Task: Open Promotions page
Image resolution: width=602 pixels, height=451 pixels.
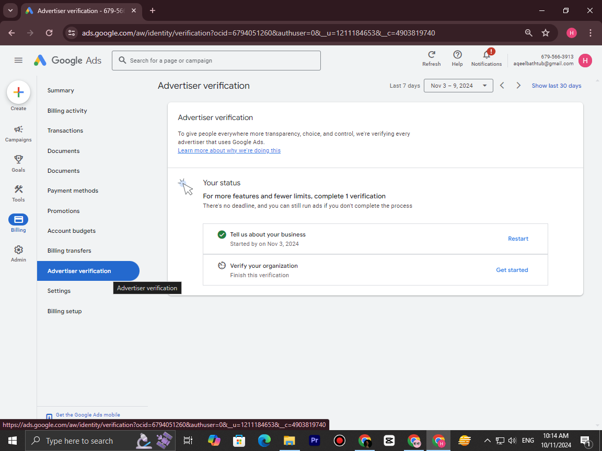Action: tap(64, 211)
